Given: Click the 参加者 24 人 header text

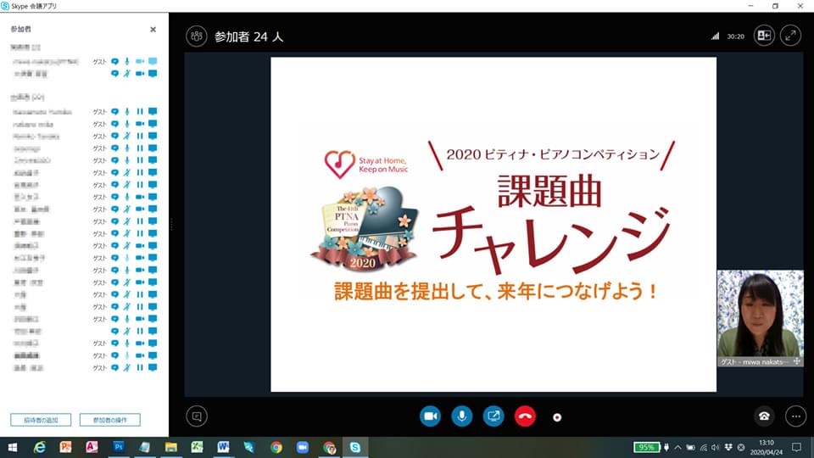Looking at the screenshot, I should coord(248,36).
